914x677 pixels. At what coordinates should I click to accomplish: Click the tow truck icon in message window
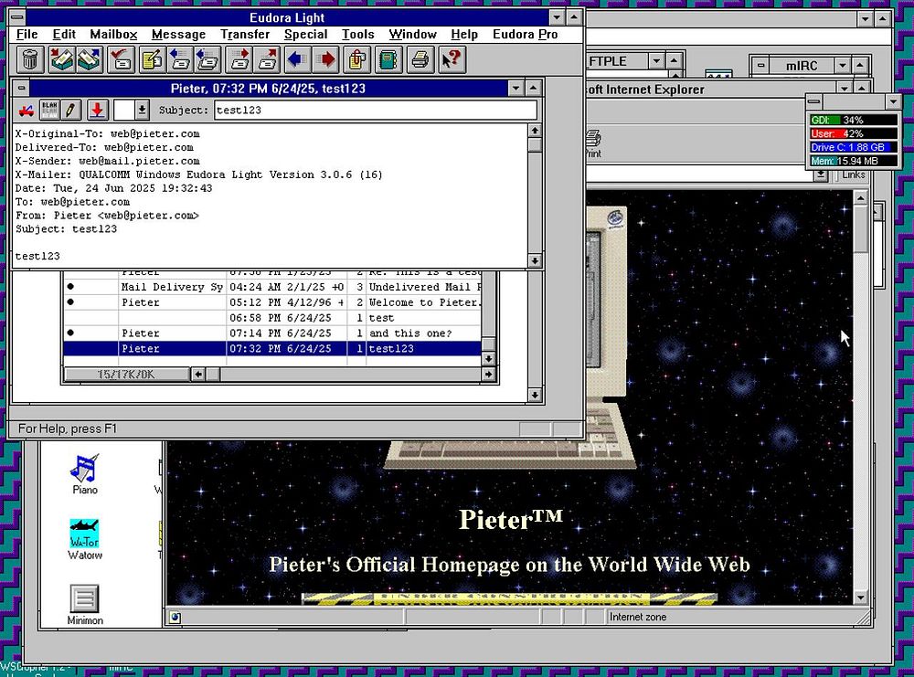(27, 111)
